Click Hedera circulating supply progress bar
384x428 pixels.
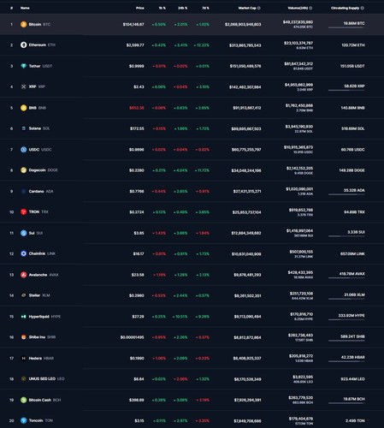[346, 361]
